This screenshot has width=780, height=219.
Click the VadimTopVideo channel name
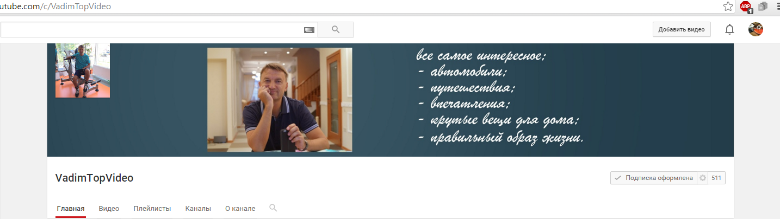click(94, 178)
